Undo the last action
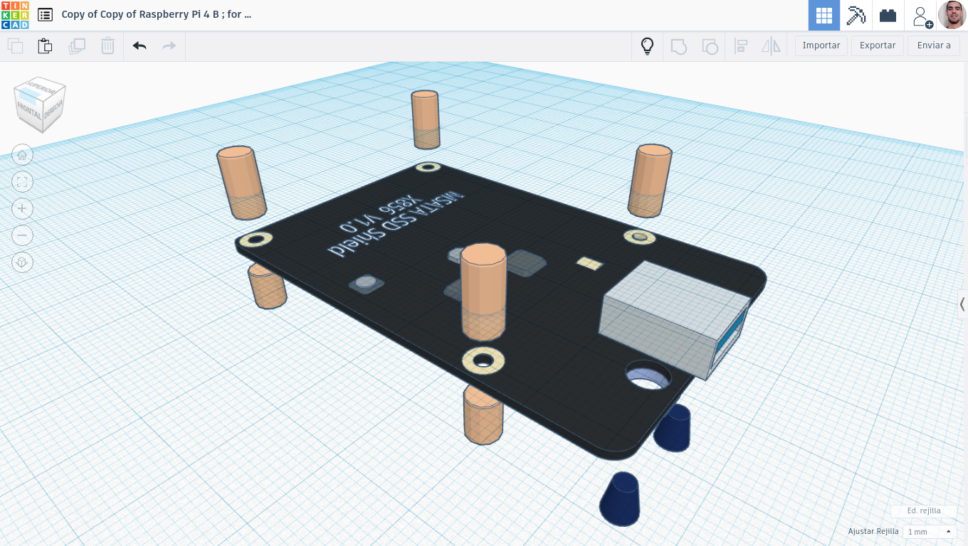Image resolution: width=968 pixels, height=546 pixels. [140, 46]
